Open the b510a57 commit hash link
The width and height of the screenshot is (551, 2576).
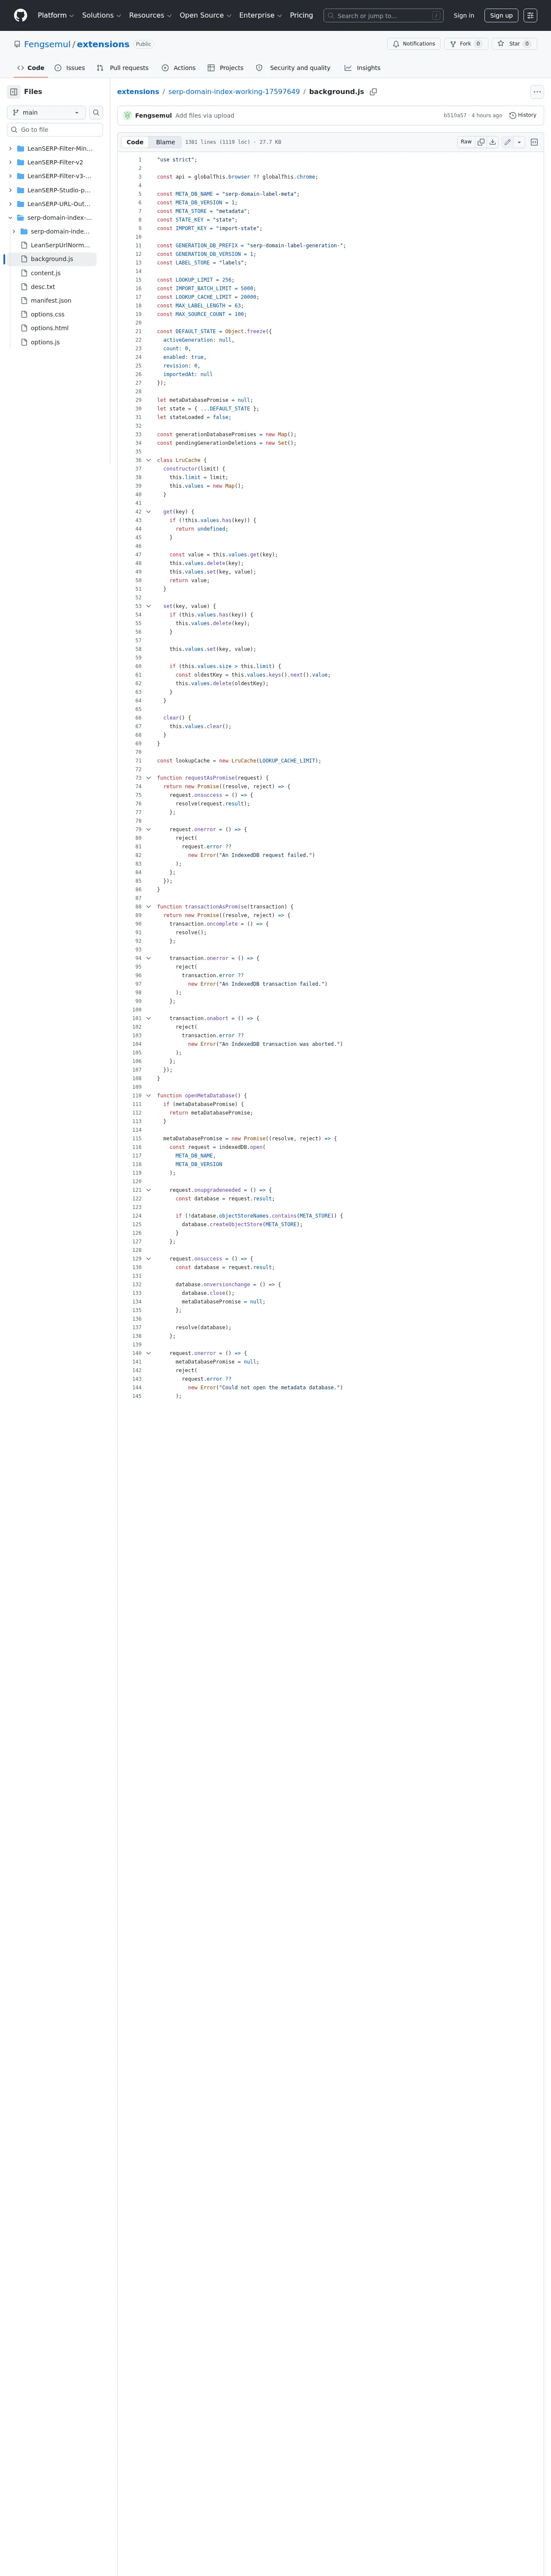coord(455,115)
